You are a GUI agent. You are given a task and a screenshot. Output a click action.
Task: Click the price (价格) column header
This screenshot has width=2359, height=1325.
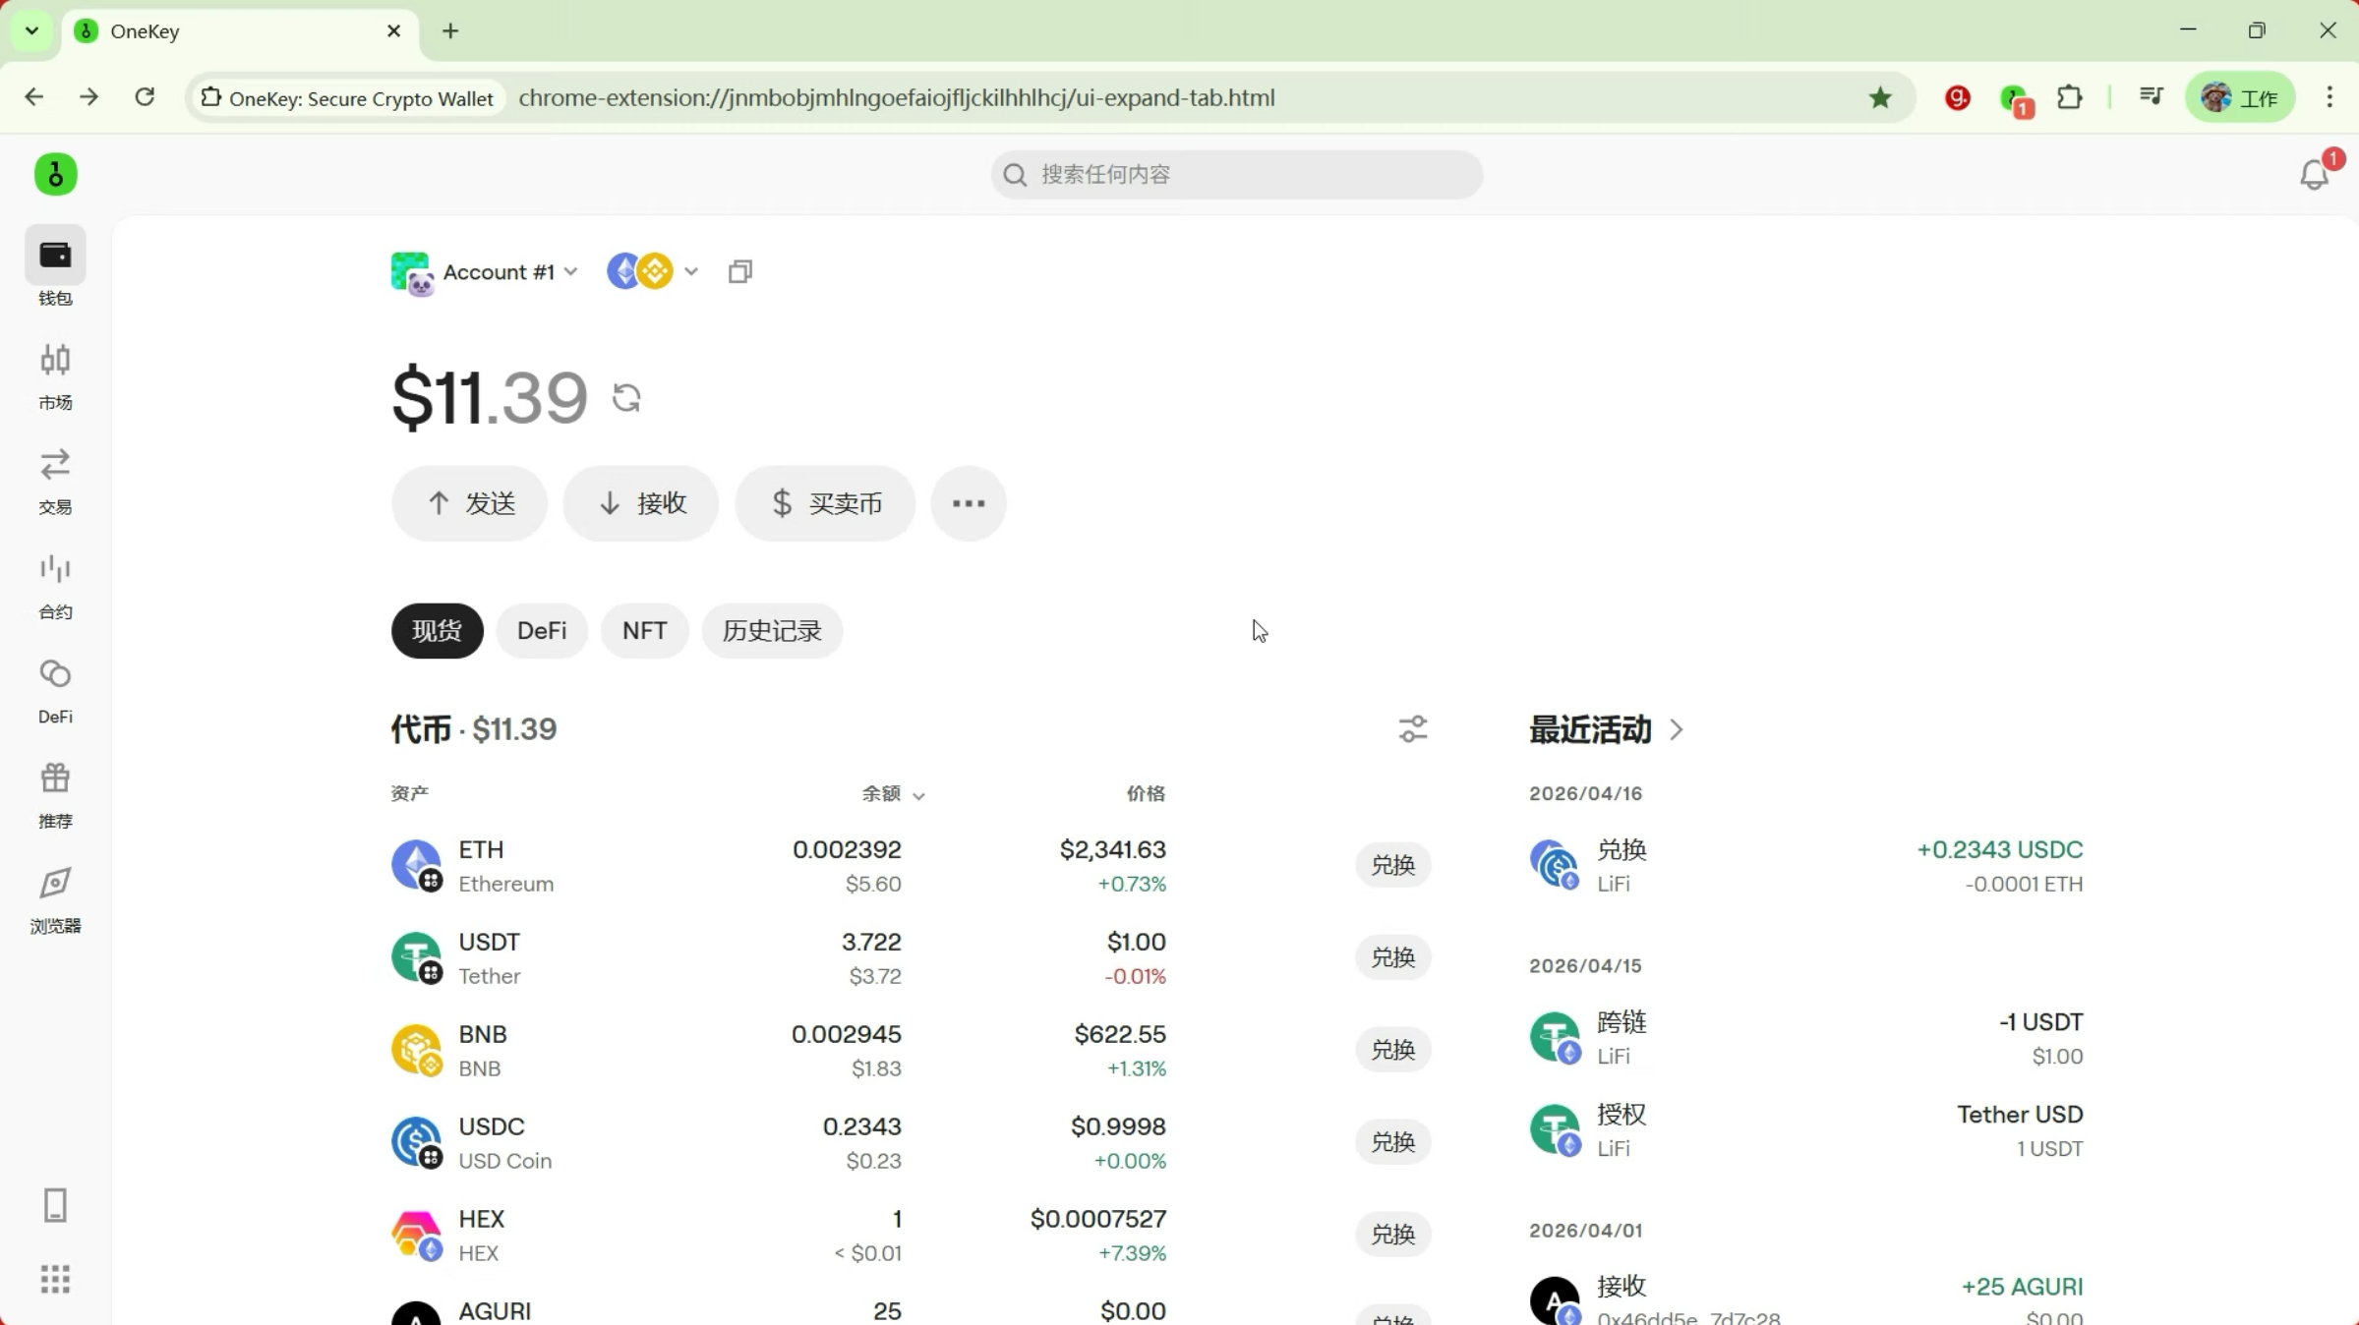[1147, 793]
